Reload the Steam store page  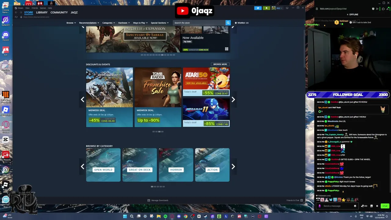[16, 17]
